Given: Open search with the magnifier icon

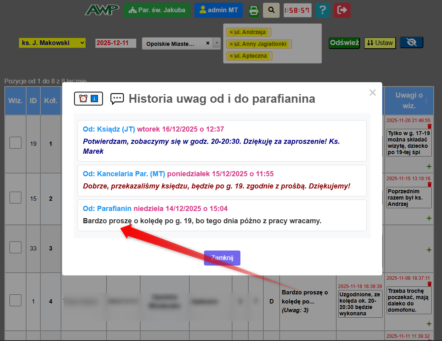Looking at the screenshot, I should click(x=271, y=10).
